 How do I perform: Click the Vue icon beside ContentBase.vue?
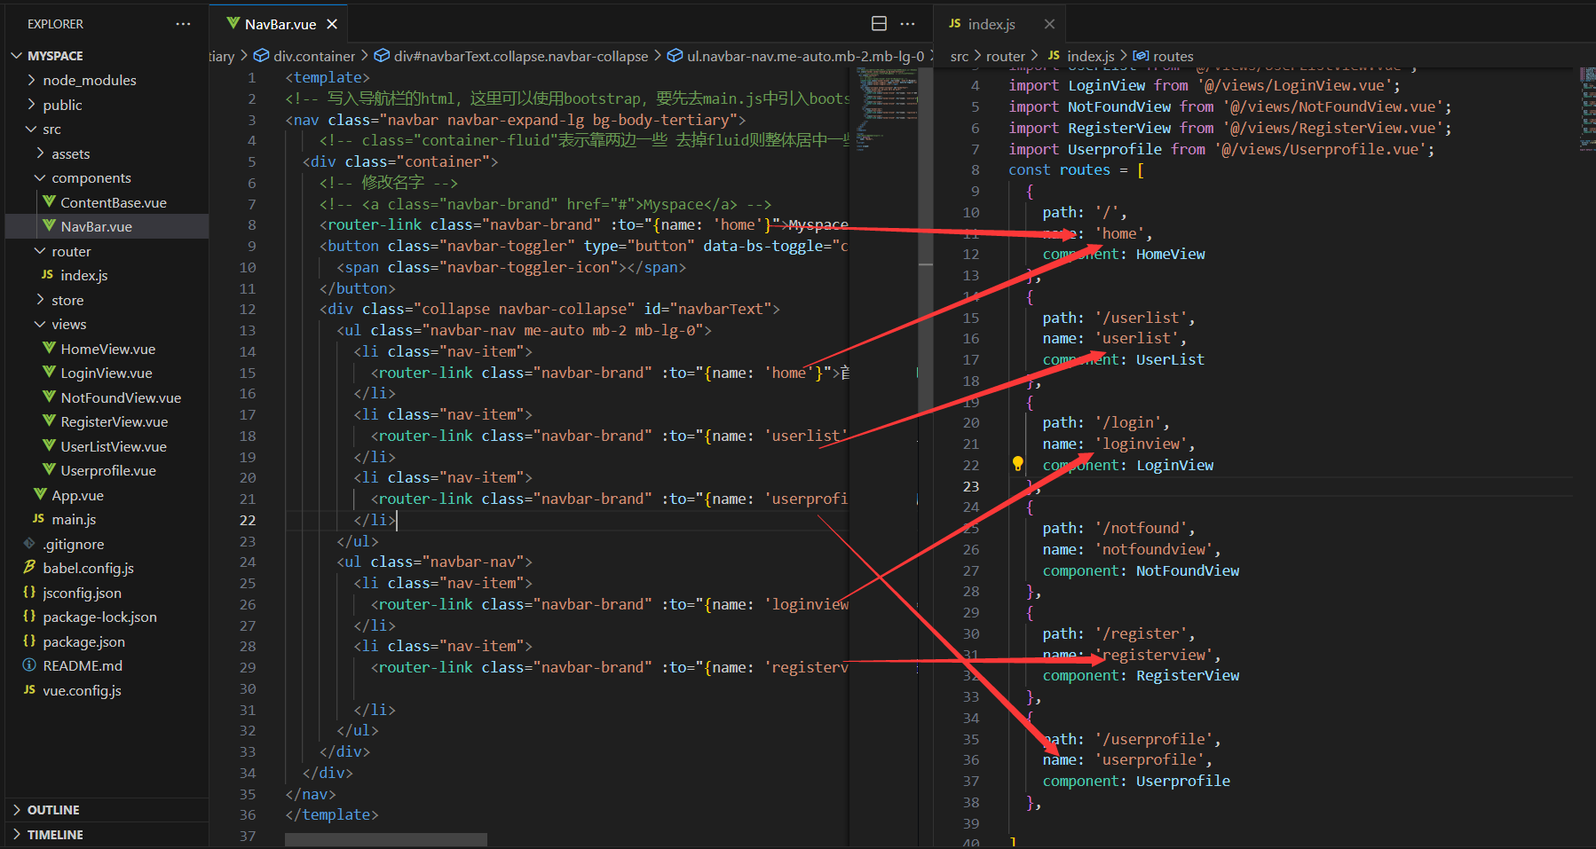pos(50,202)
